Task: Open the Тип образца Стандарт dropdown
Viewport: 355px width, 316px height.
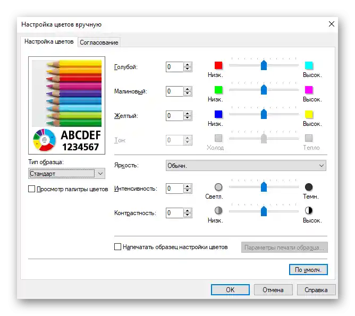Action: pos(66,174)
